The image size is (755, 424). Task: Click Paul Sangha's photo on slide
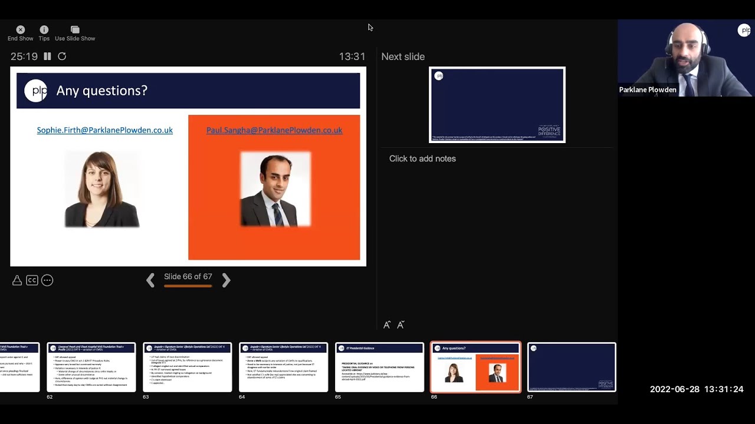[x=275, y=189]
